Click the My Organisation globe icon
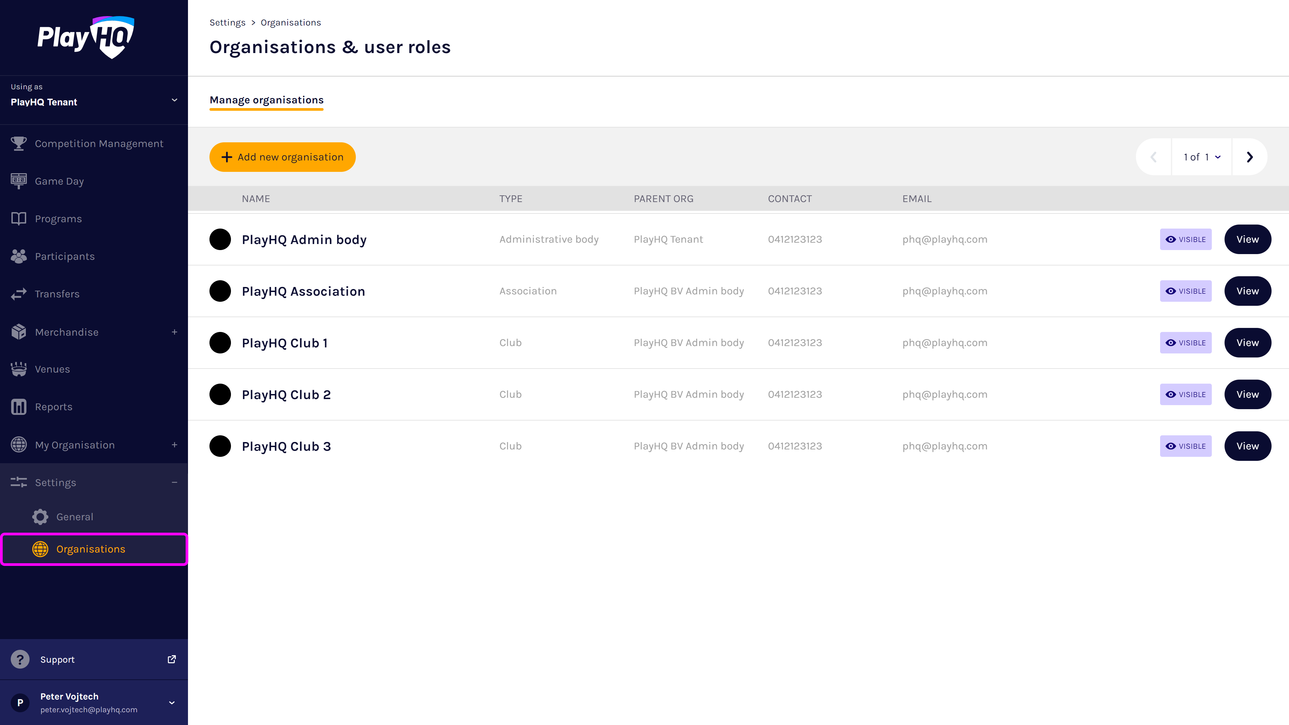Viewport: 1289px width, 725px height. [x=18, y=445]
